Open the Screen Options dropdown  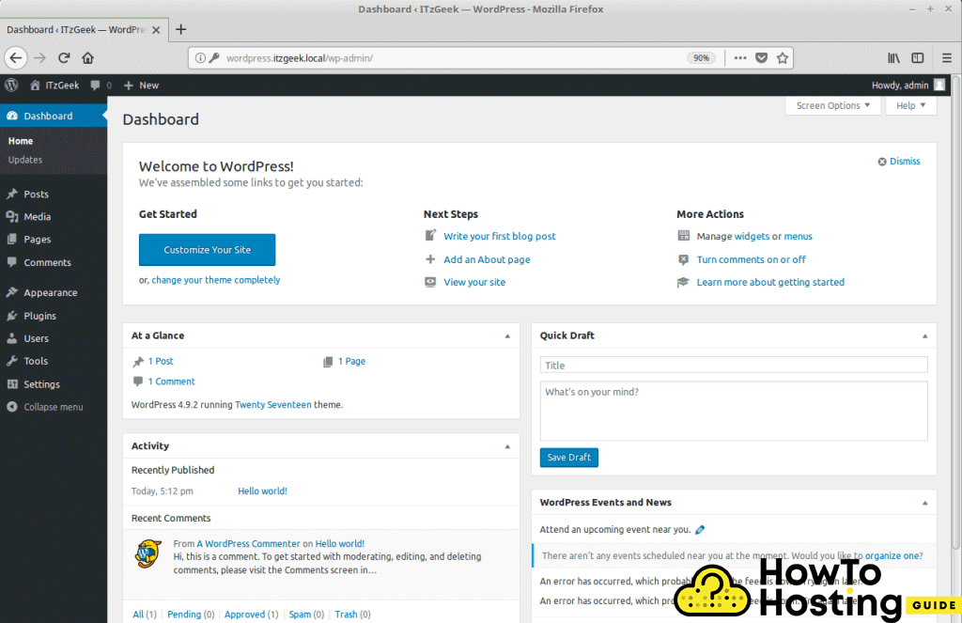[831, 105]
